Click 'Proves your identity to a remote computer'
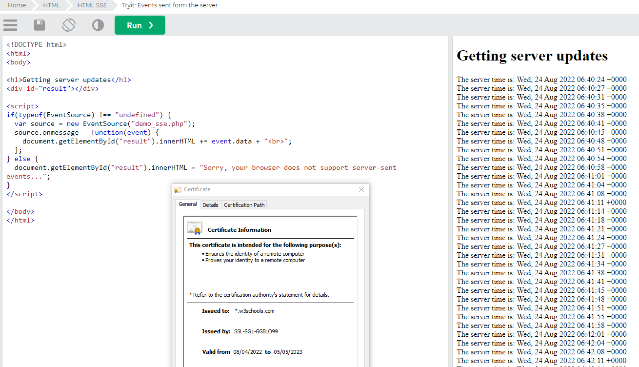Screen dimensions: 639x367 pos(255,260)
